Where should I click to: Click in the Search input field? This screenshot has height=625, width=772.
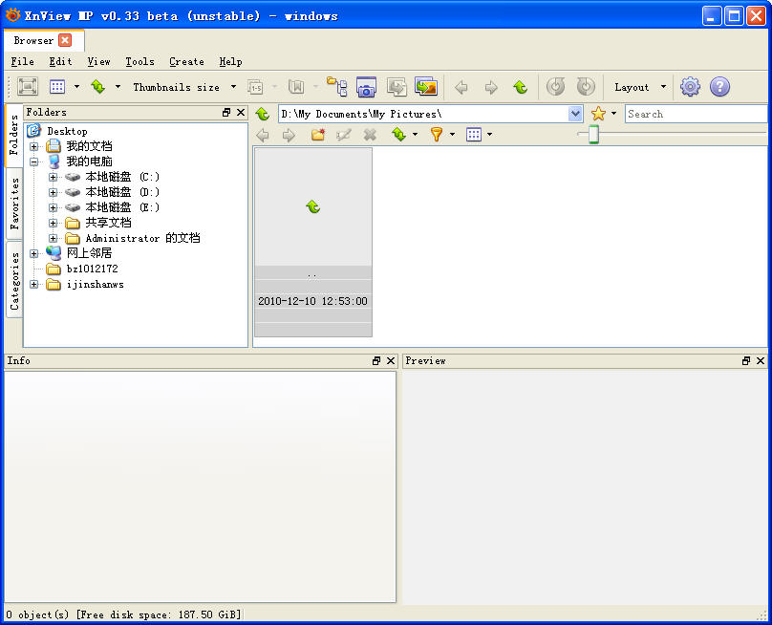click(696, 114)
